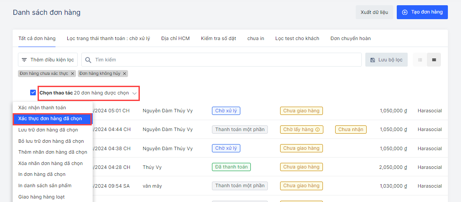Click customer vân mây

pos(152,186)
